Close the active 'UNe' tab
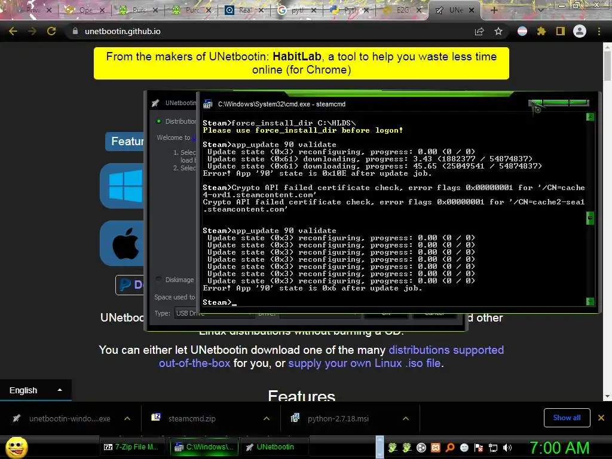Viewport: 612px width, 459px height. coord(472,10)
